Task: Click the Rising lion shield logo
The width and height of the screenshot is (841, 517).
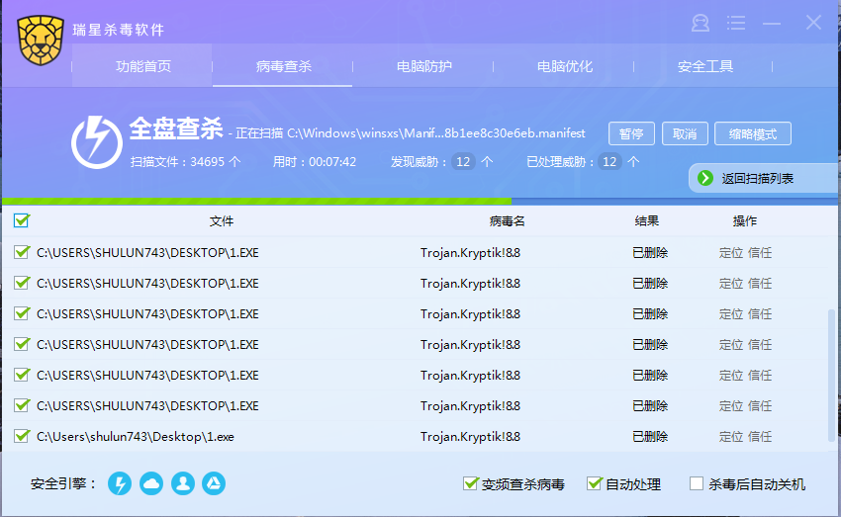Action: [41, 41]
